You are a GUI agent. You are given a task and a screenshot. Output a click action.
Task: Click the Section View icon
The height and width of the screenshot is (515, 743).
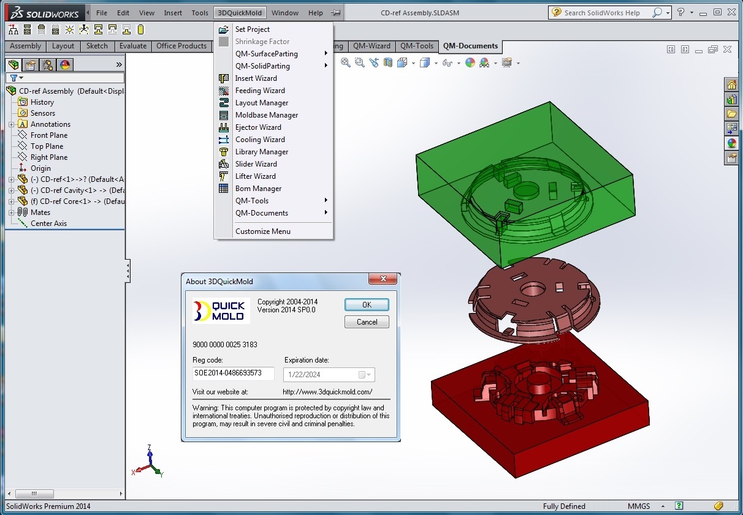387,62
